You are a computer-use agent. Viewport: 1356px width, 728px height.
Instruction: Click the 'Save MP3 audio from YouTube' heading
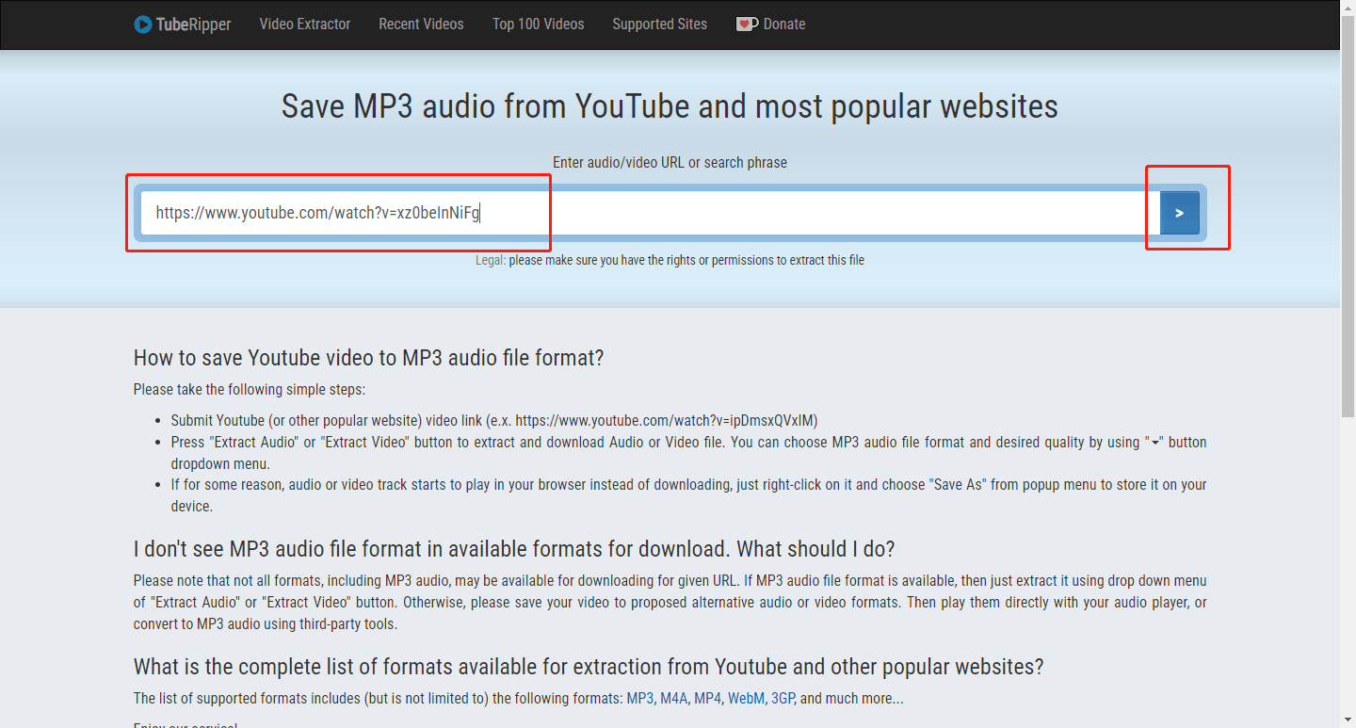670,105
